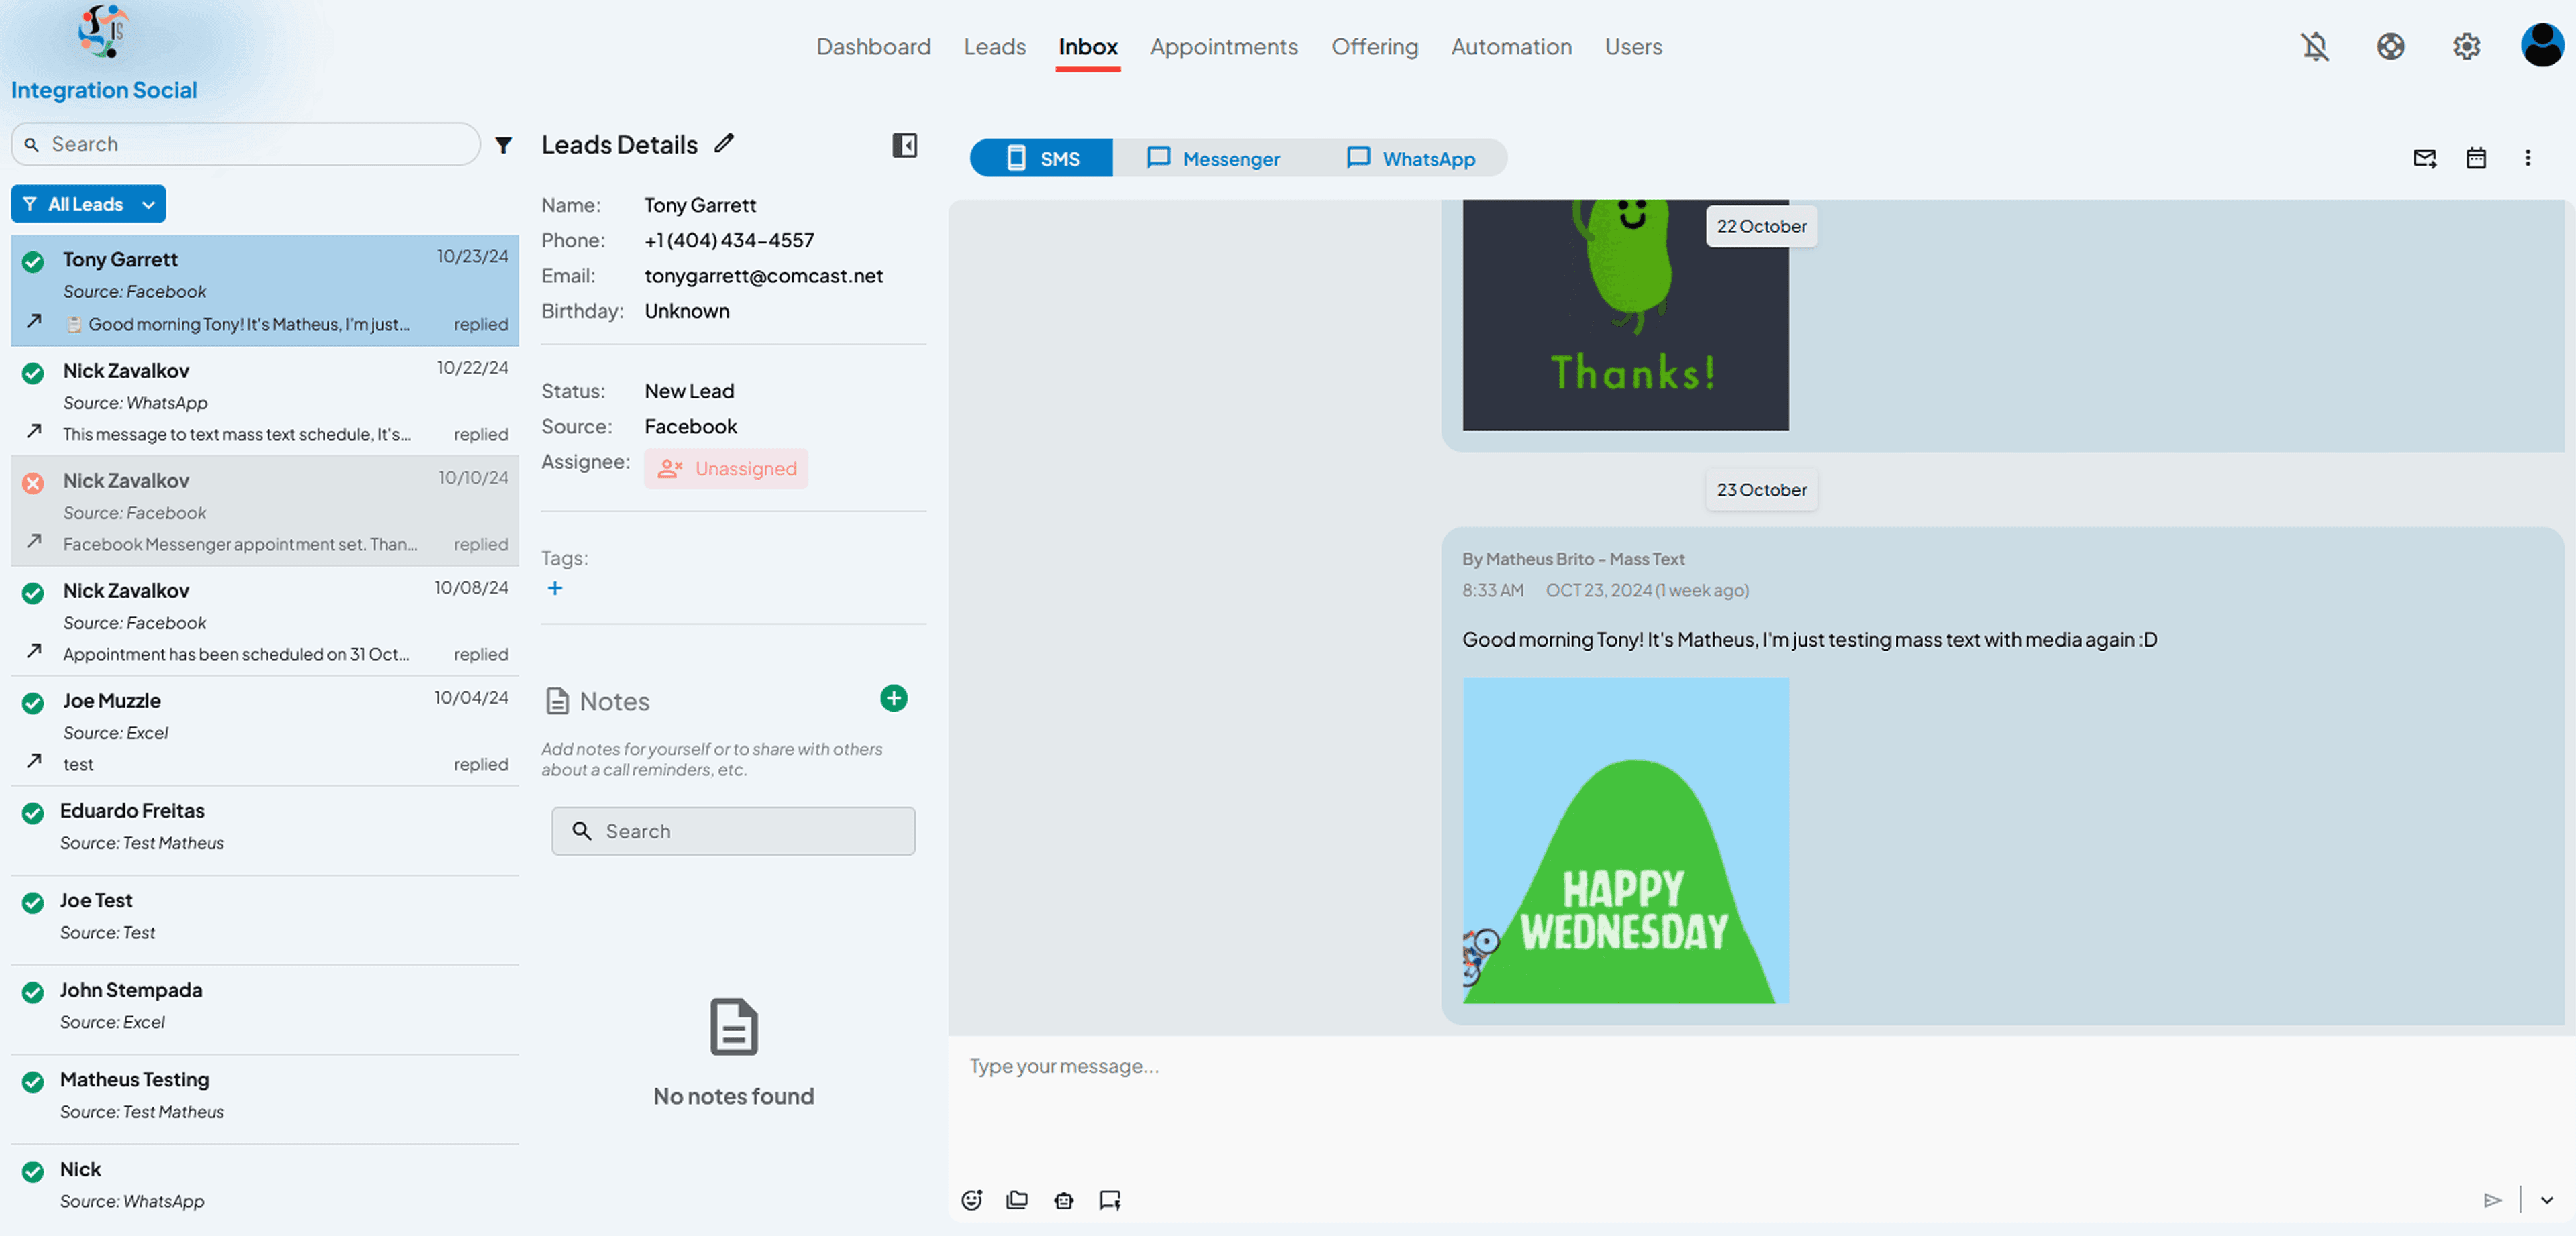Toggle the red X status on Nick Zavalkov
Viewport: 2576px width, 1236px height.
click(x=33, y=484)
